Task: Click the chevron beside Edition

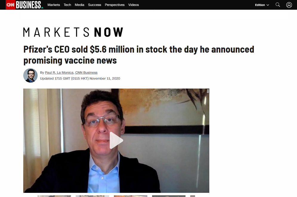Action: [x=268, y=5]
